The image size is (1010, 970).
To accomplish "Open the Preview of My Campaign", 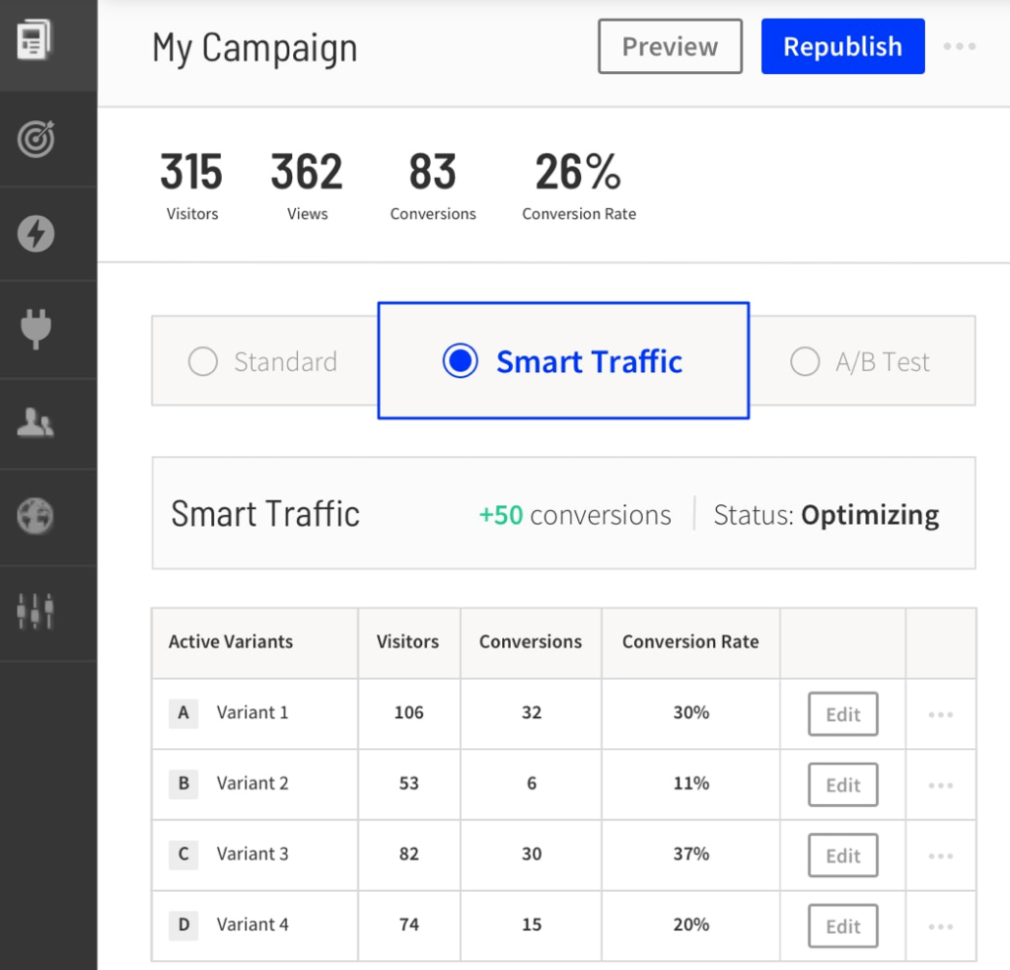I will coord(670,46).
